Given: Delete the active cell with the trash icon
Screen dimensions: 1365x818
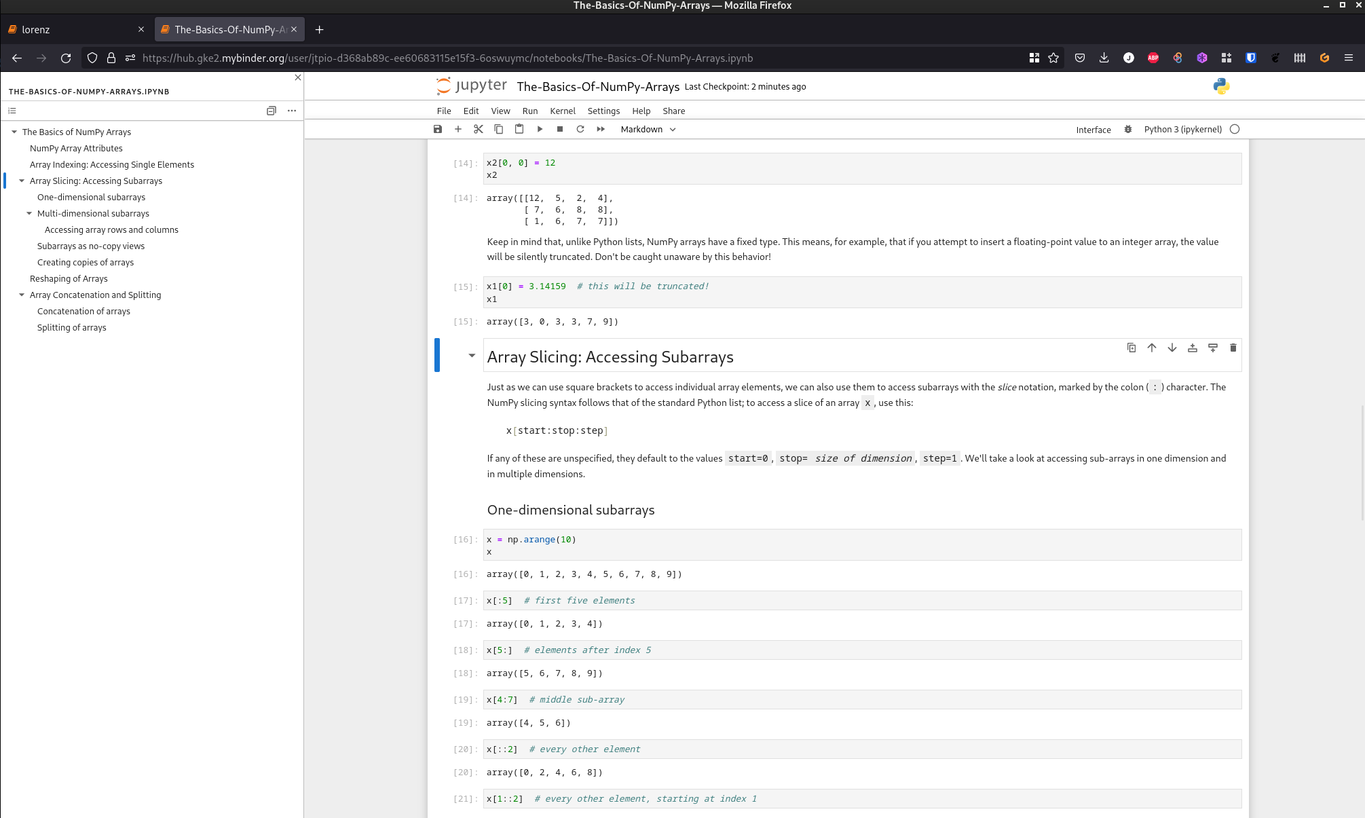Looking at the screenshot, I should 1233,348.
